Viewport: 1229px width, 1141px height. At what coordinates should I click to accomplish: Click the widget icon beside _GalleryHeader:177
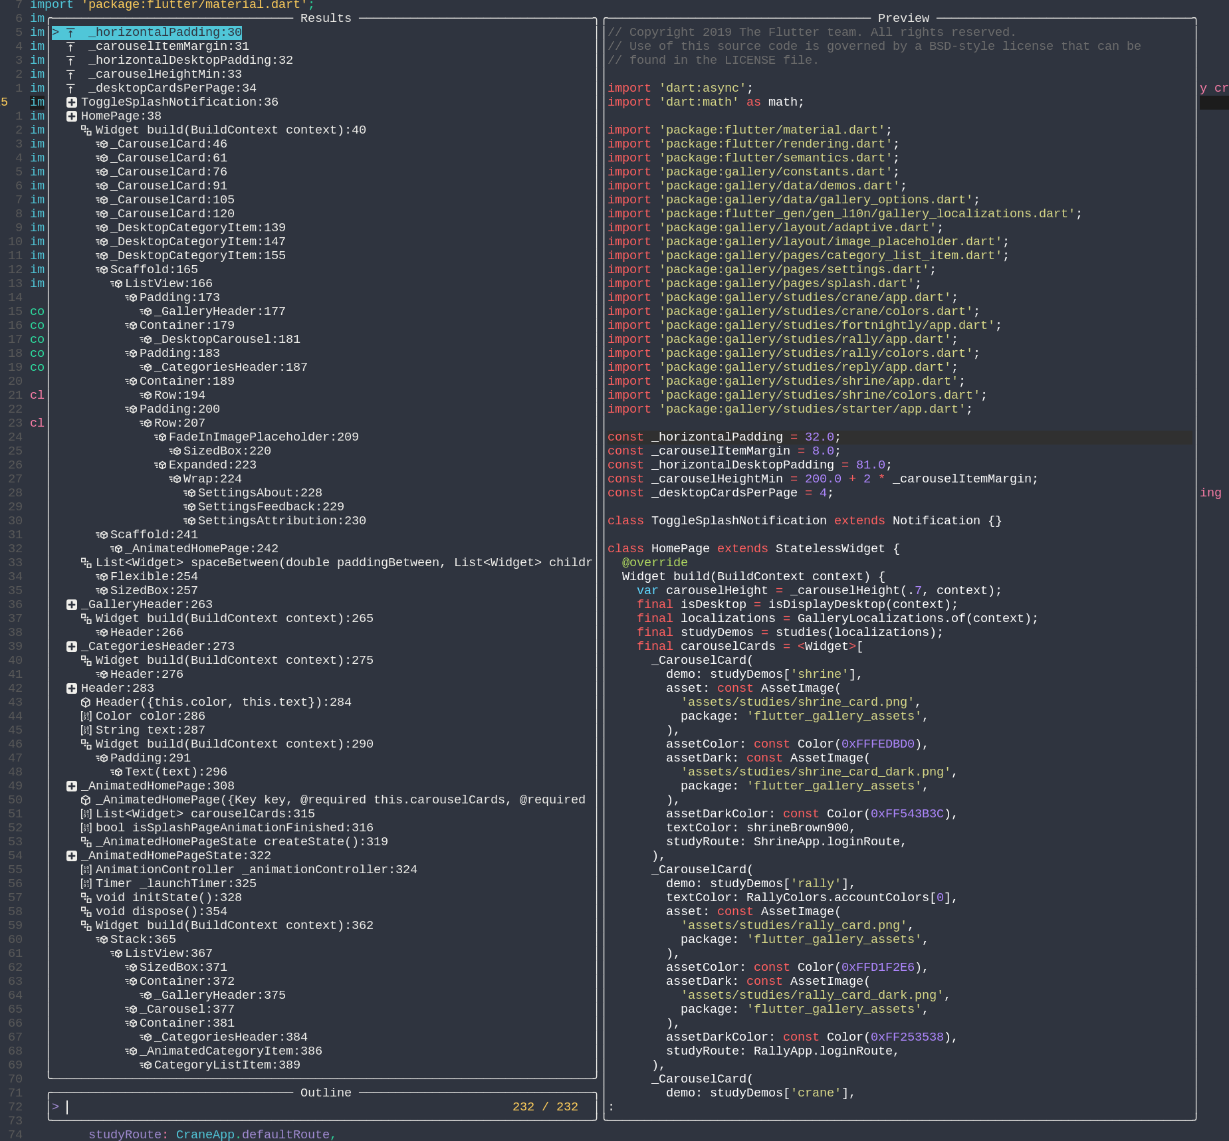[146, 312]
